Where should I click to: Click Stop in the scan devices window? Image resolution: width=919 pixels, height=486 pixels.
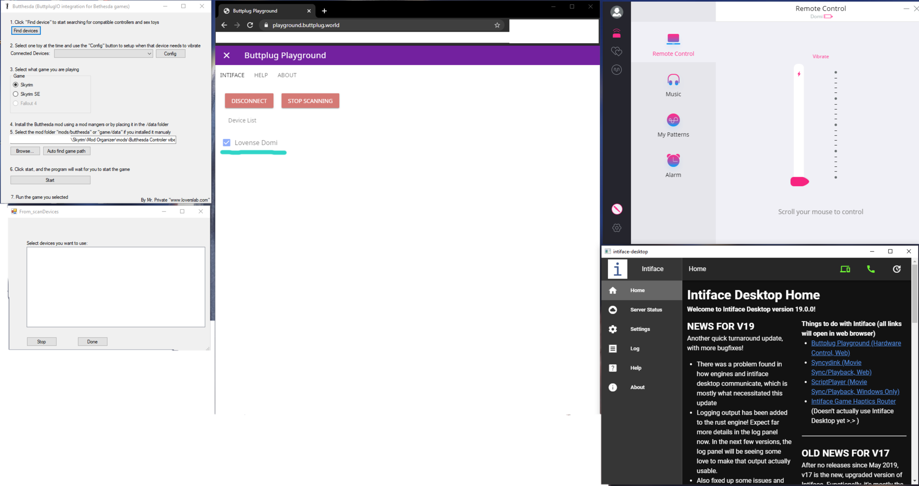click(42, 341)
